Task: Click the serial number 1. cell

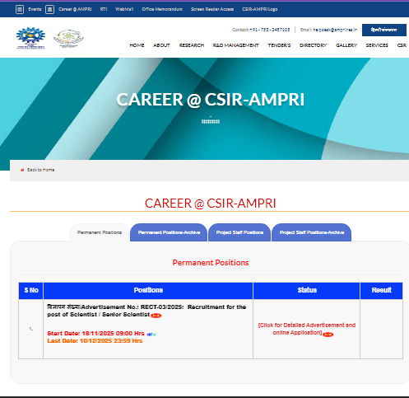Action: 31,329
